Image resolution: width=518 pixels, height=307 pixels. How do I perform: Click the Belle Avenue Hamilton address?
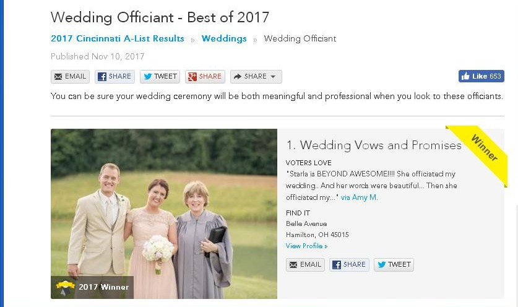tap(317, 229)
